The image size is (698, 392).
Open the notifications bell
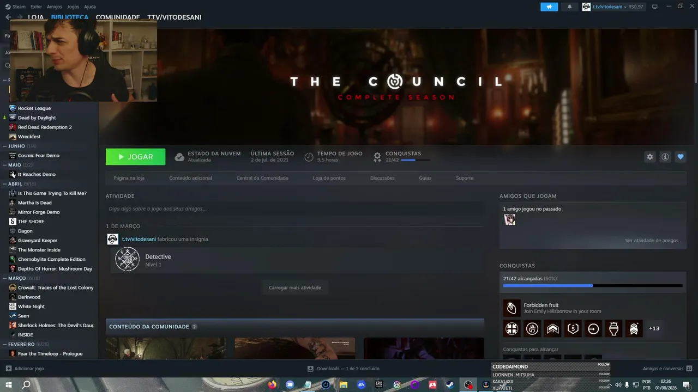570,7
